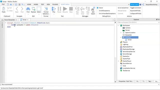The height and width of the screenshot is (90, 160).
Task: Click the new file icon in quick access bar
Action: (x=8, y=4)
